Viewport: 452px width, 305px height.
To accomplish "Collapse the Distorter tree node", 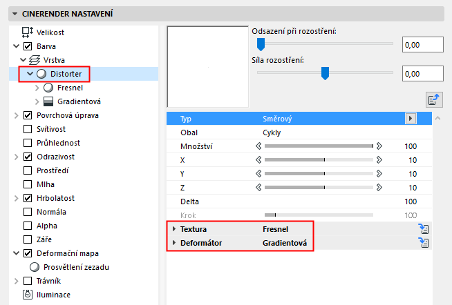I will tap(30, 74).
